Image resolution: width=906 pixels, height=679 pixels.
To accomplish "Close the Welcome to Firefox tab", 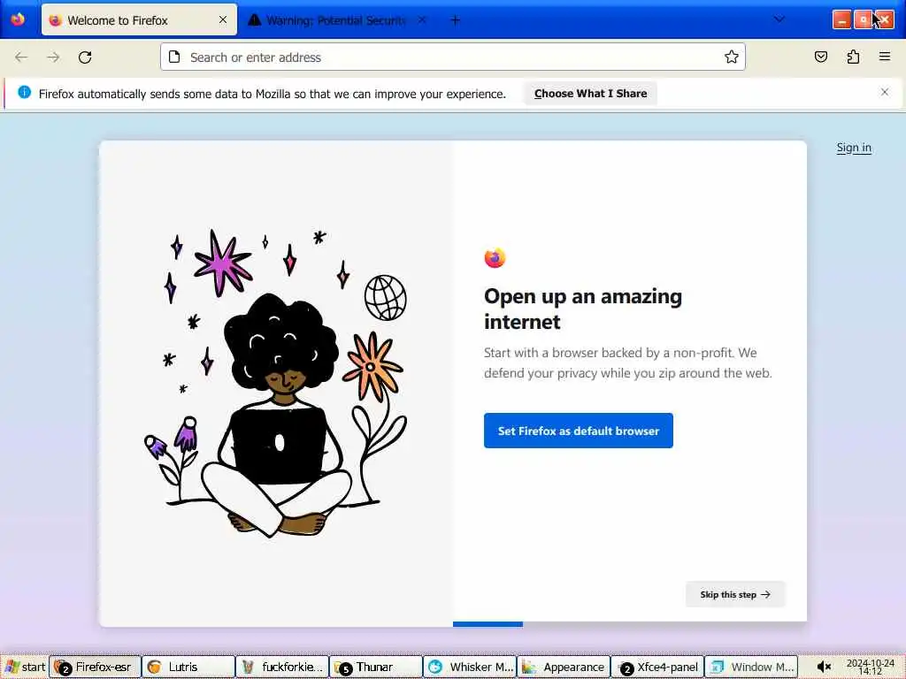I will (x=222, y=19).
